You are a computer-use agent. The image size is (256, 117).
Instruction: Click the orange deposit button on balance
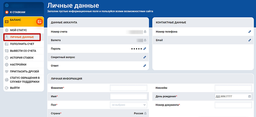coord(39,22)
